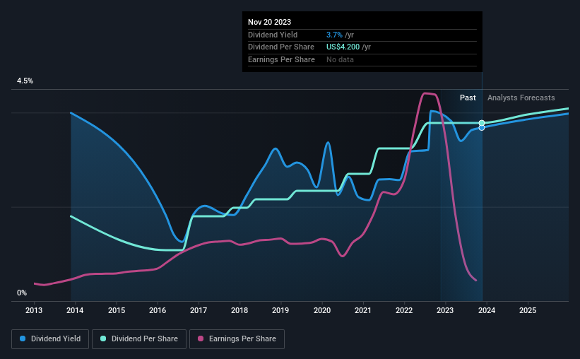Toggle the Dividend Yield legend button

point(50,339)
